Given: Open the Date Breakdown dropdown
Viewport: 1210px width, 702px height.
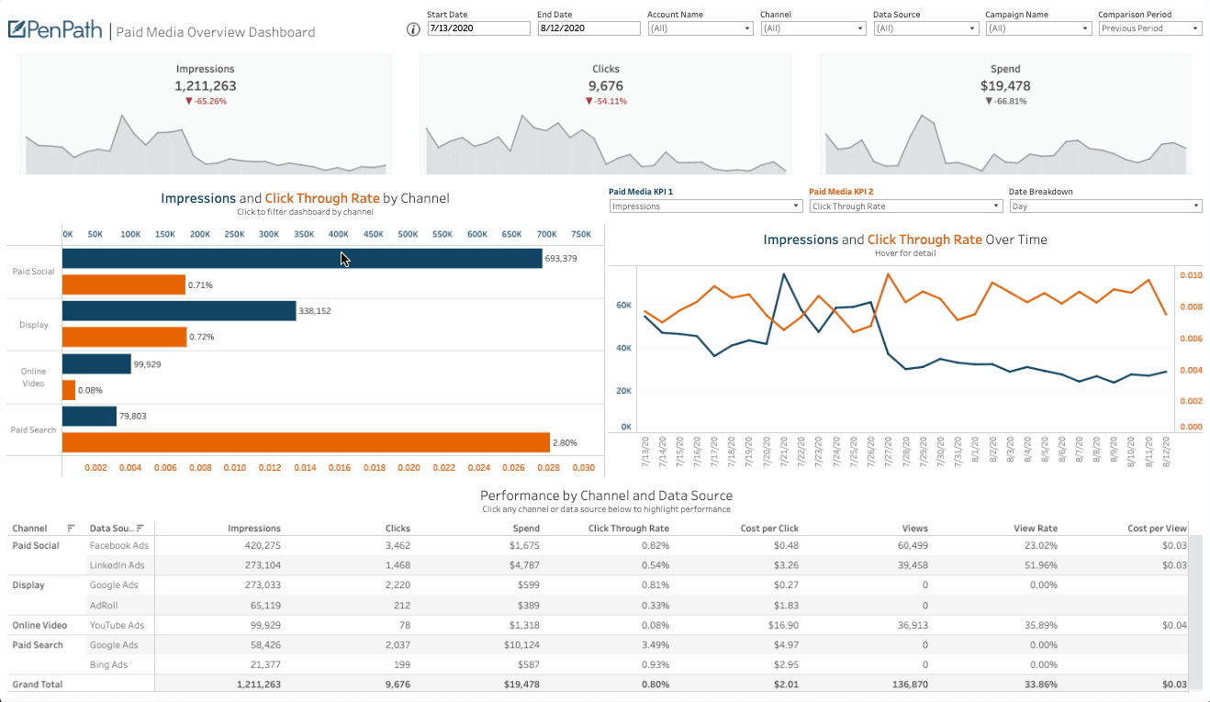Looking at the screenshot, I should (1105, 206).
